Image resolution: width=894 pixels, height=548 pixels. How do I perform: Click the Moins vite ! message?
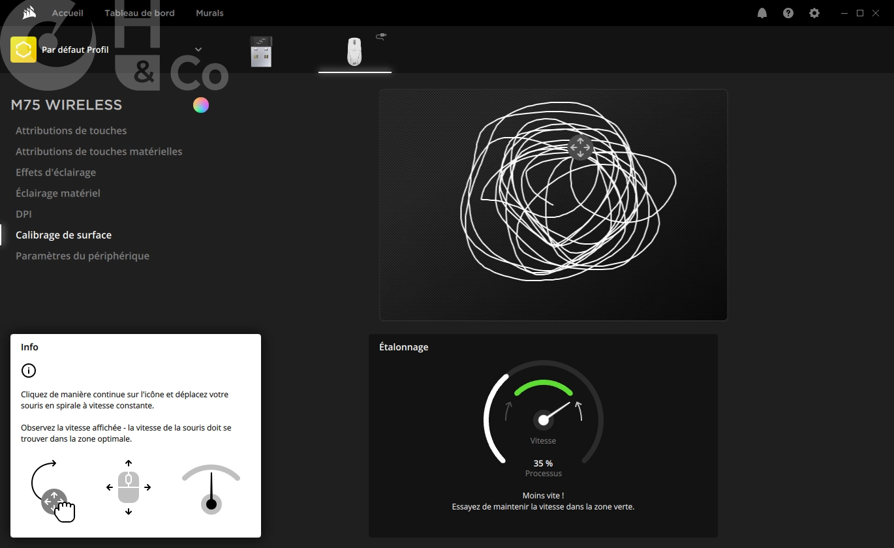click(x=543, y=496)
